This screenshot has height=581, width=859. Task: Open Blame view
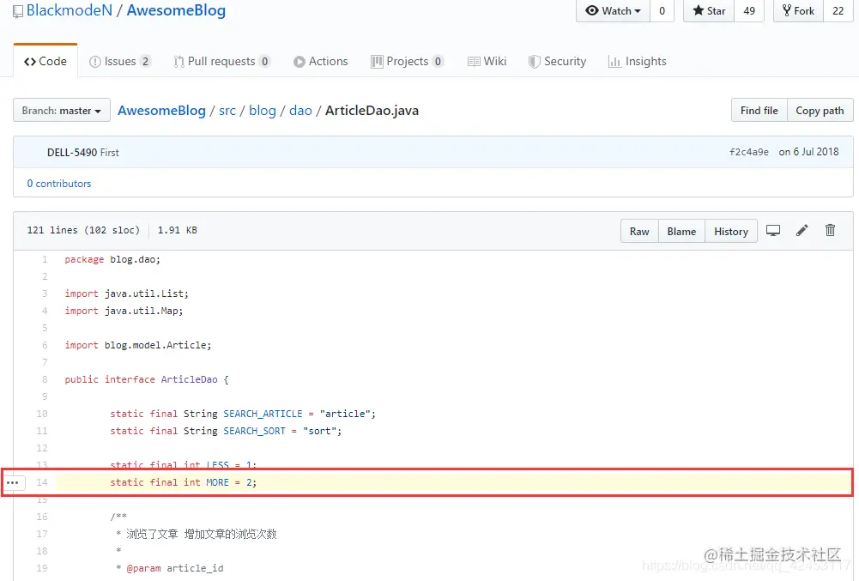(681, 232)
